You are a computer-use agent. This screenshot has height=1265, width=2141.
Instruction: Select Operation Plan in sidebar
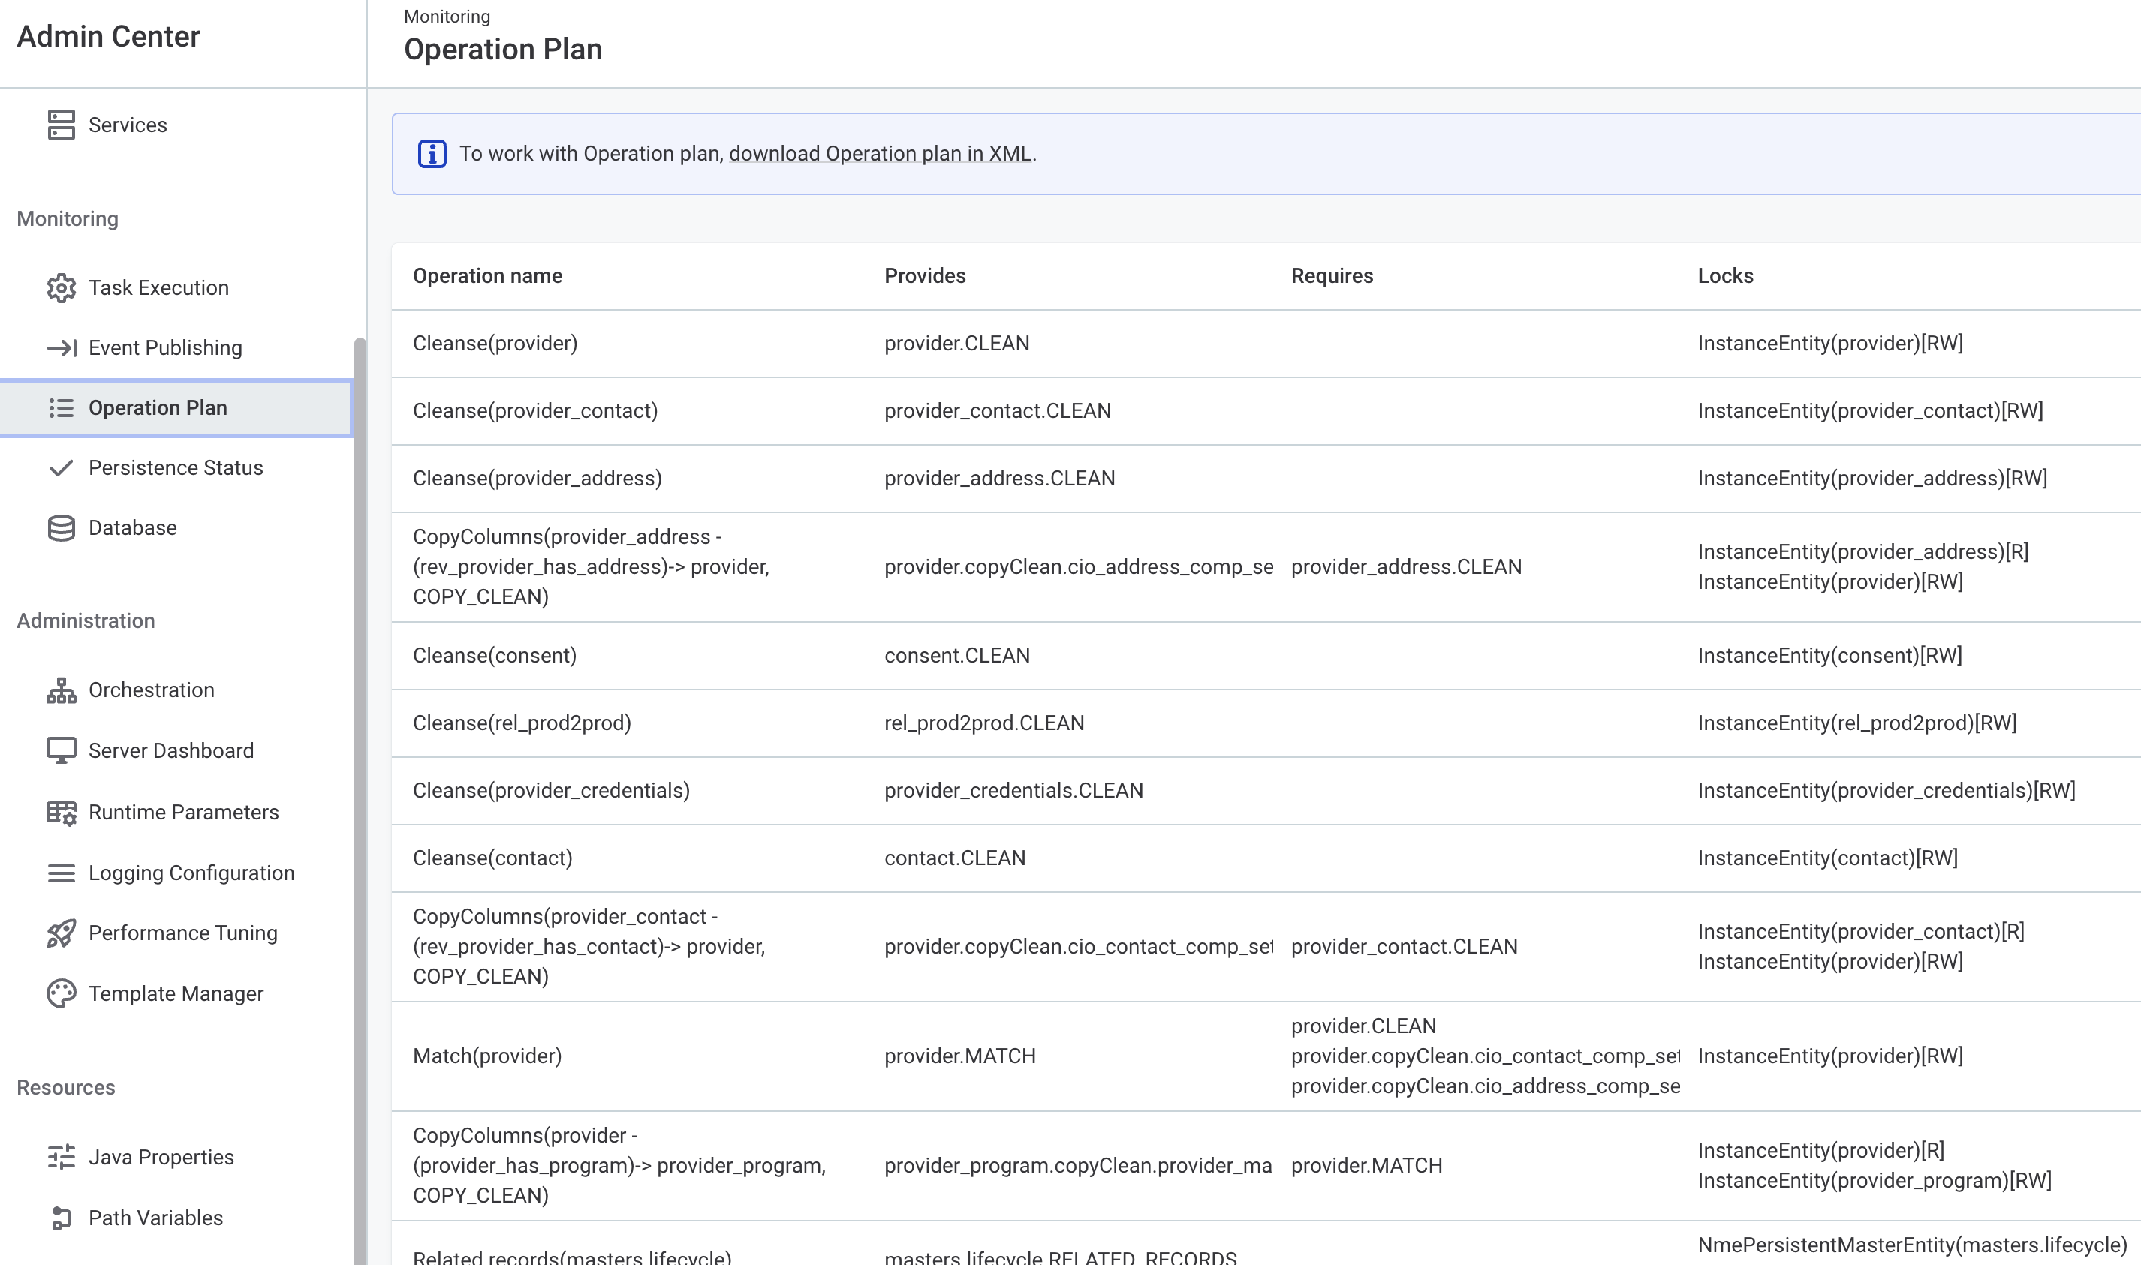158,407
